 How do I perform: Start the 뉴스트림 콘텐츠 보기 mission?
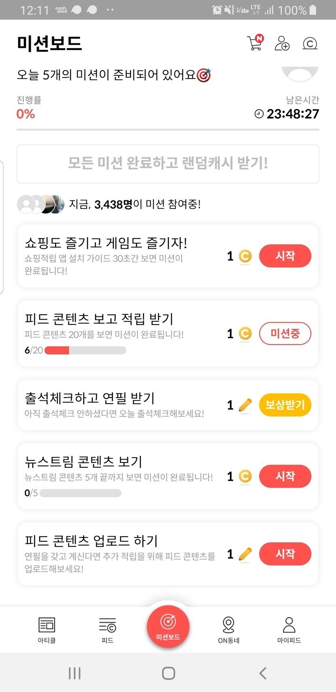click(x=285, y=476)
